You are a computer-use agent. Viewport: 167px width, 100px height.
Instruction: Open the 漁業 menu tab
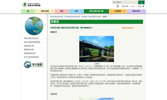[x=76, y=11]
